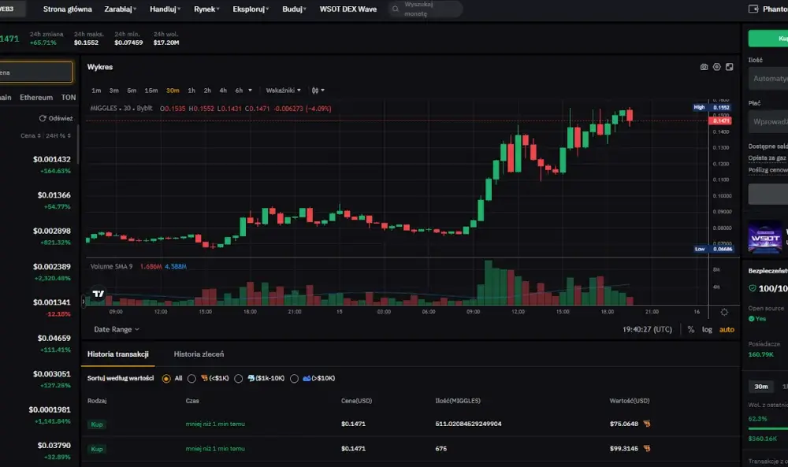Click the Ilość amount input field
The height and width of the screenshot is (467, 788).
tap(768, 79)
